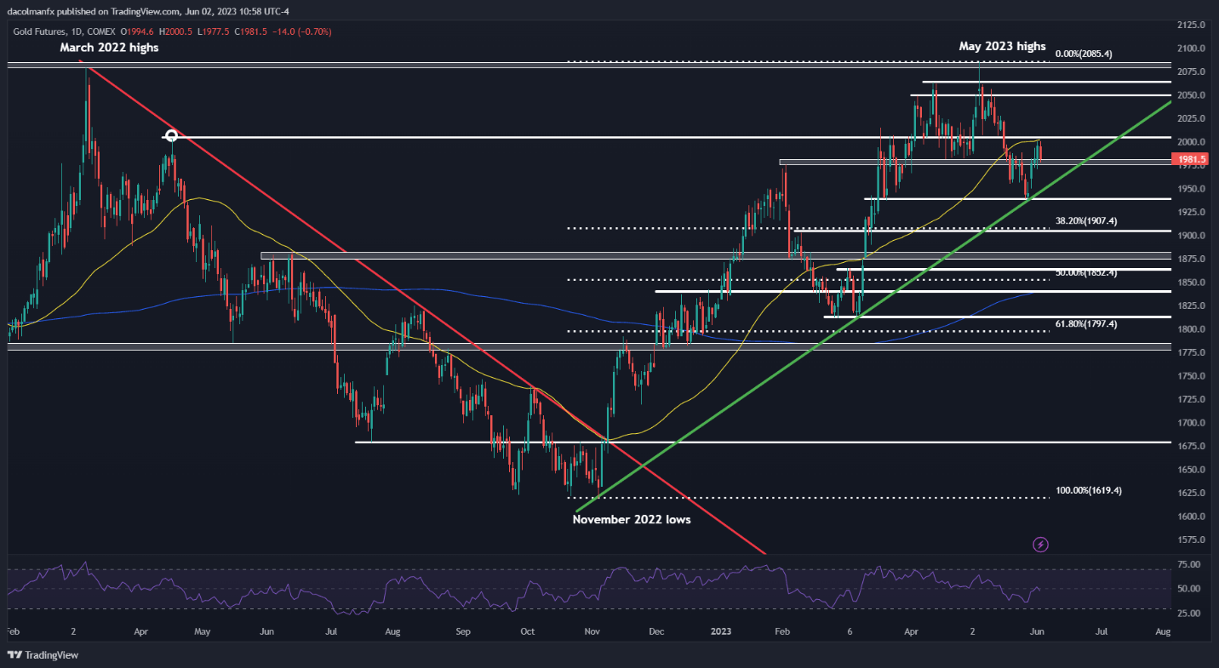Click the 2023 label on time axis
This screenshot has width=1219, height=668.
click(x=719, y=632)
